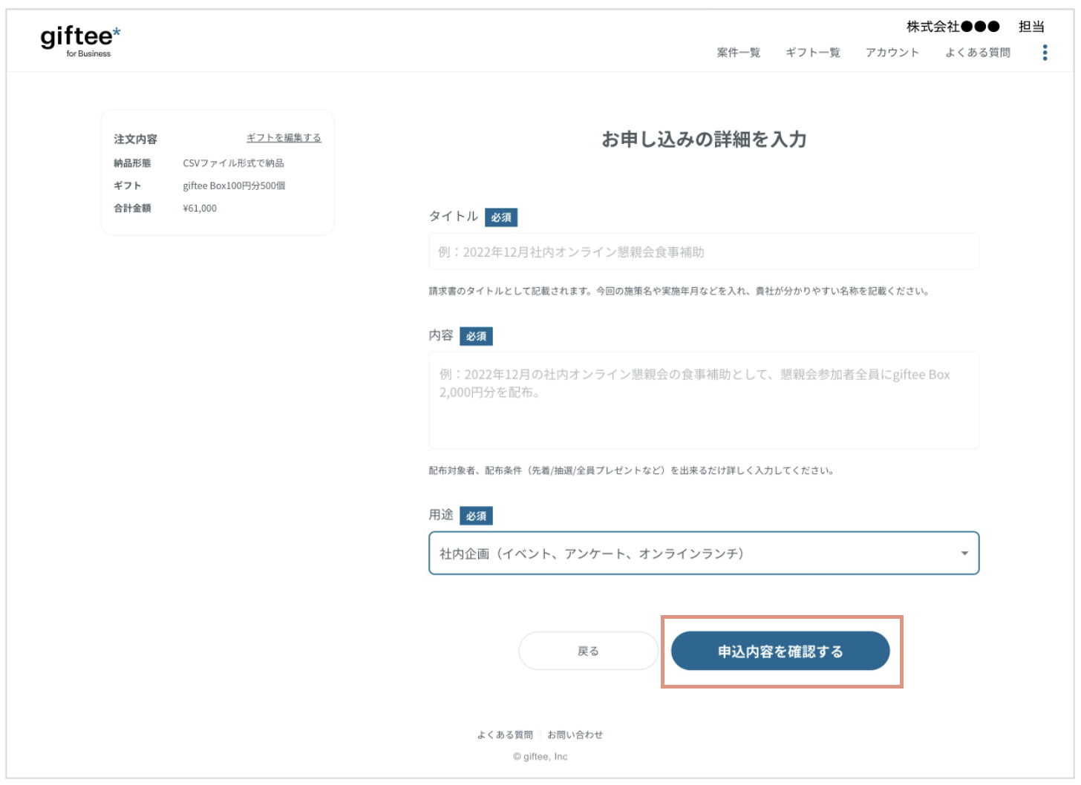Click the giftee for Business logo
The height and width of the screenshot is (785, 1081).
[x=80, y=40]
